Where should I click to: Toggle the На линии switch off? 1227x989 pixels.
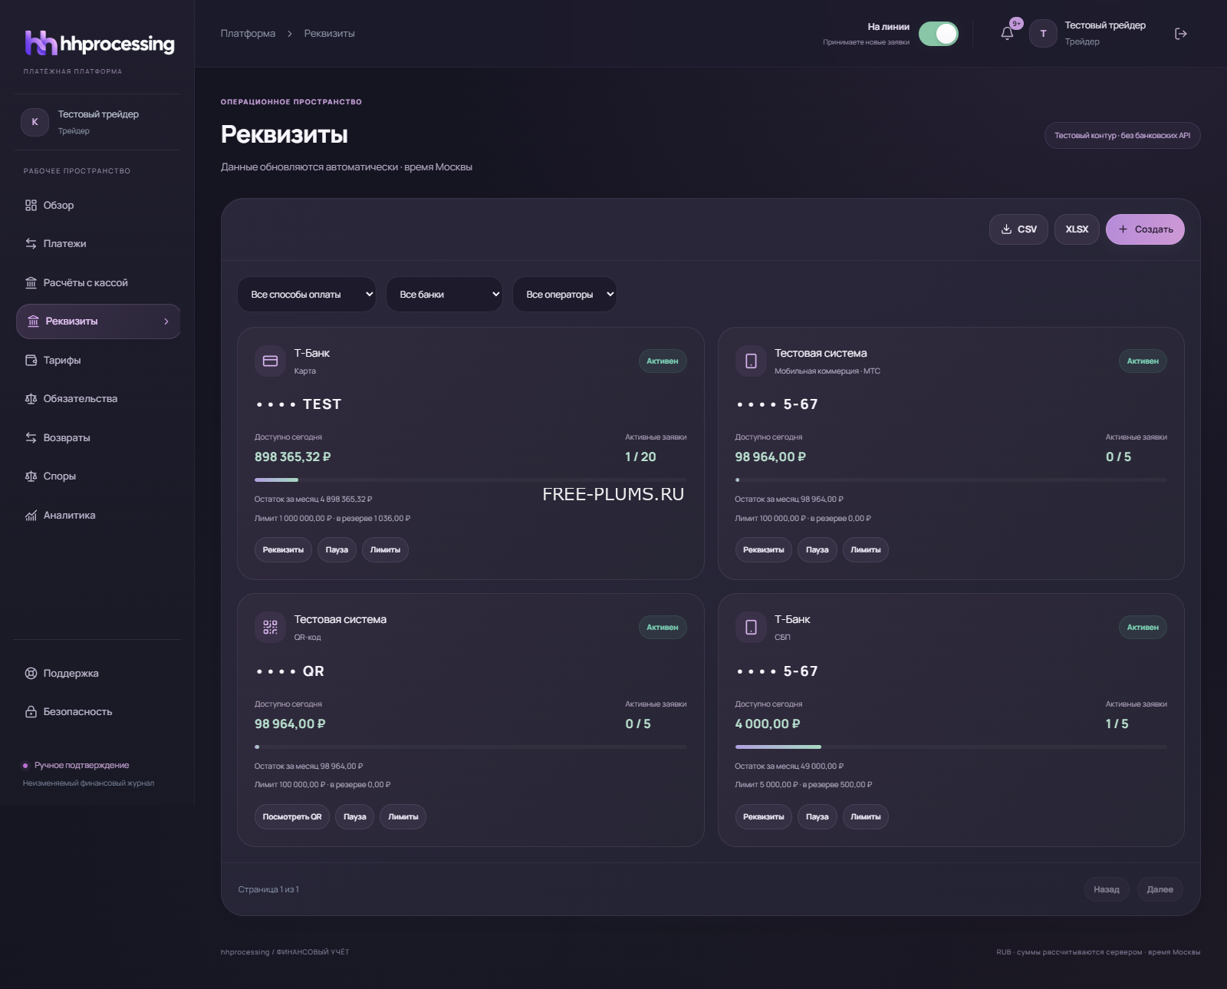click(939, 34)
